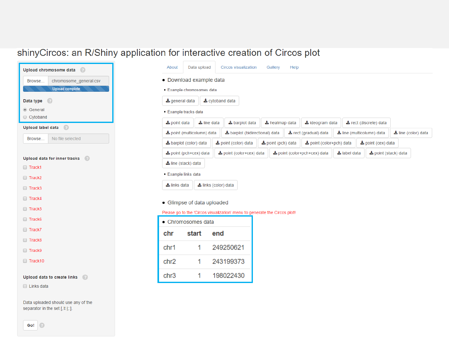
Task: Enable the Track10 checkbox
Action: pyautogui.click(x=25, y=261)
